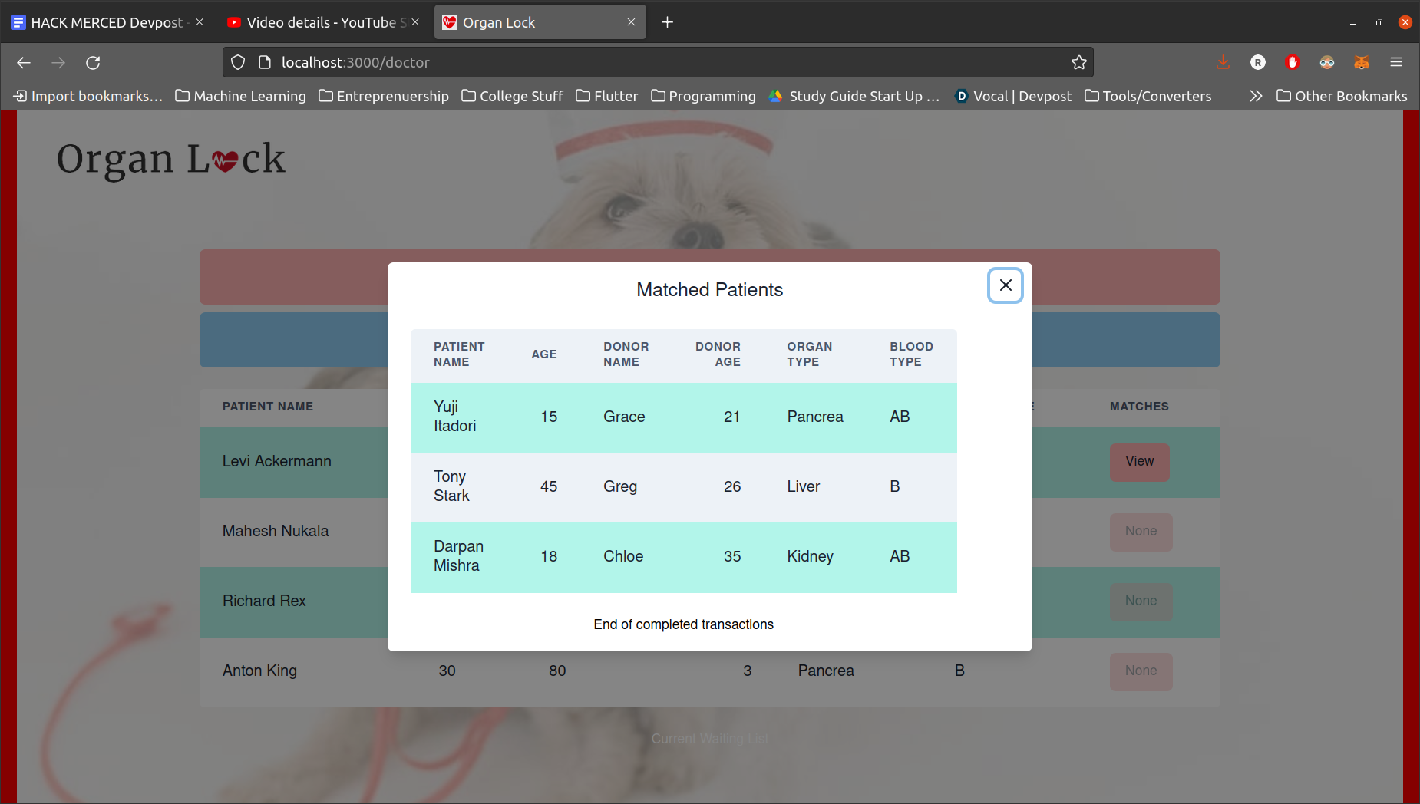Click the Levi Ackermann row name
Image resolution: width=1420 pixels, height=804 pixels.
click(x=277, y=462)
